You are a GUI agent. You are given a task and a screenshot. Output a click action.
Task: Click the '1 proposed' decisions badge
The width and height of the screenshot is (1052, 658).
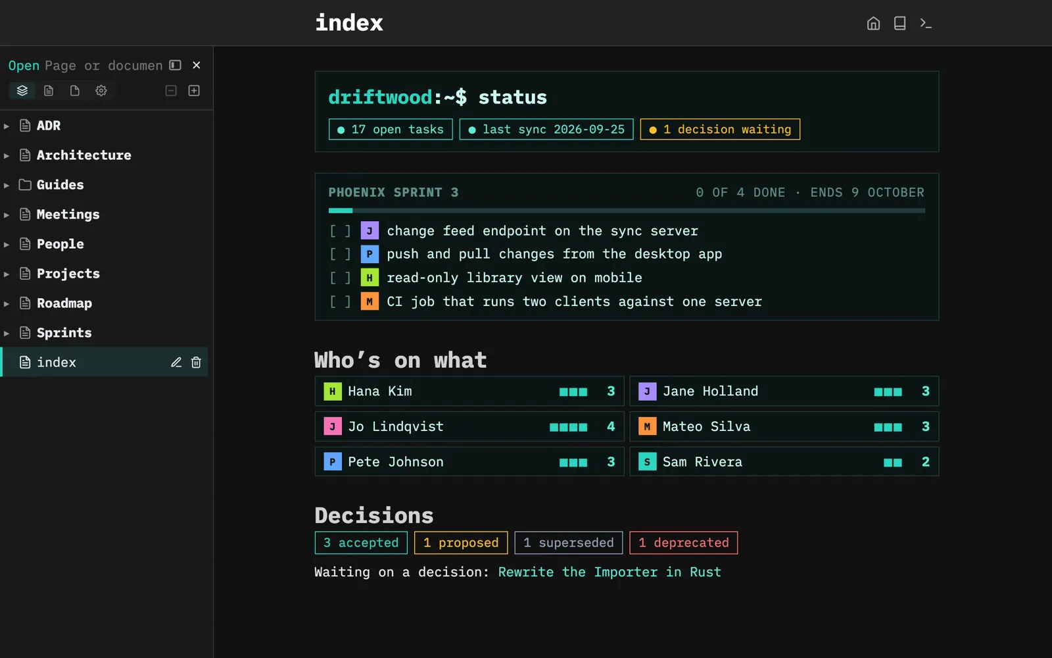pyautogui.click(x=461, y=543)
